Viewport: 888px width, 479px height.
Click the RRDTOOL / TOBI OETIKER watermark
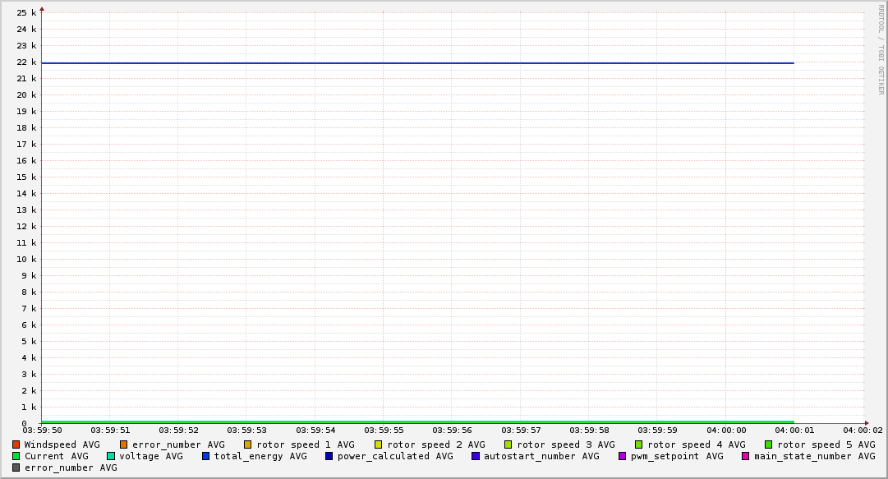(881, 49)
